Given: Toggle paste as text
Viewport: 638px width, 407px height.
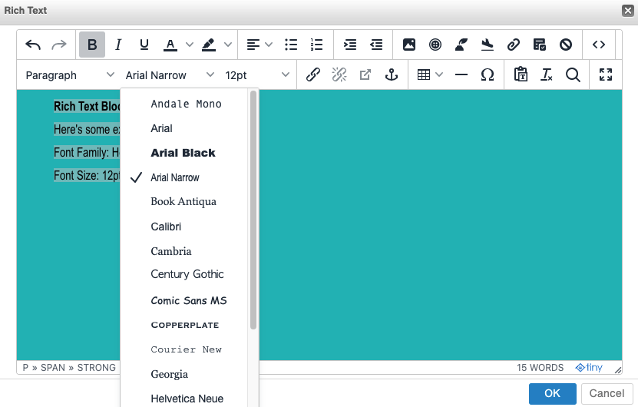Looking at the screenshot, I should click(x=521, y=75).
